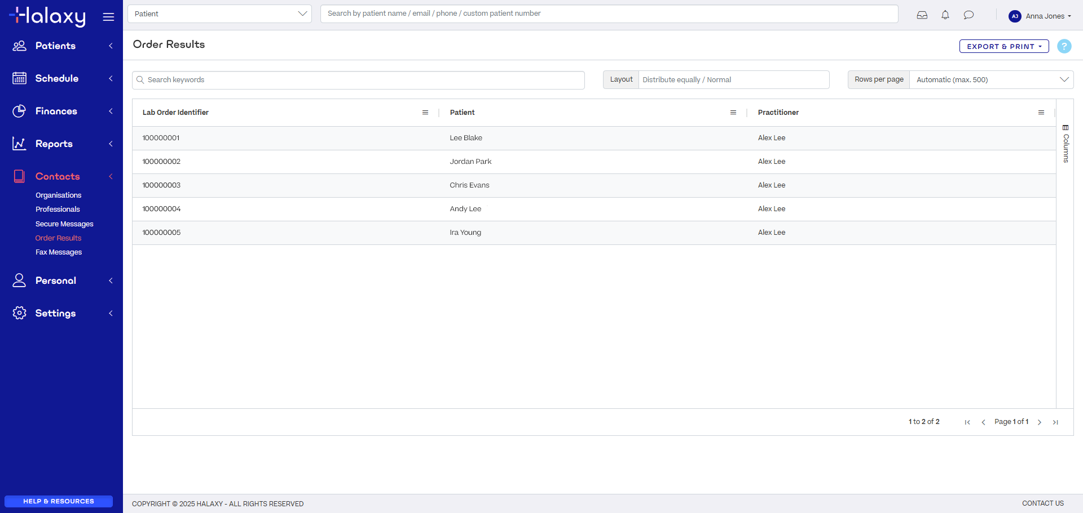Click the search magnifier icon
Image resolution: width=1083 pixels, height=513 pixels.
click(x=140, y=80)
